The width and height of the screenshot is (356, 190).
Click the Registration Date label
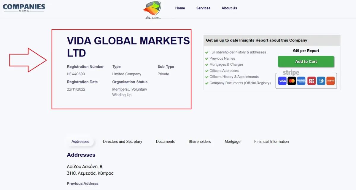(x=82, y=82)
